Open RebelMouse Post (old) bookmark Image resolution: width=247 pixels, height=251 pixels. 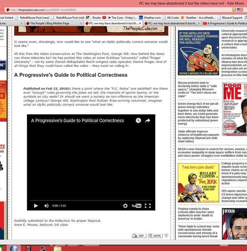coord(68,18)
